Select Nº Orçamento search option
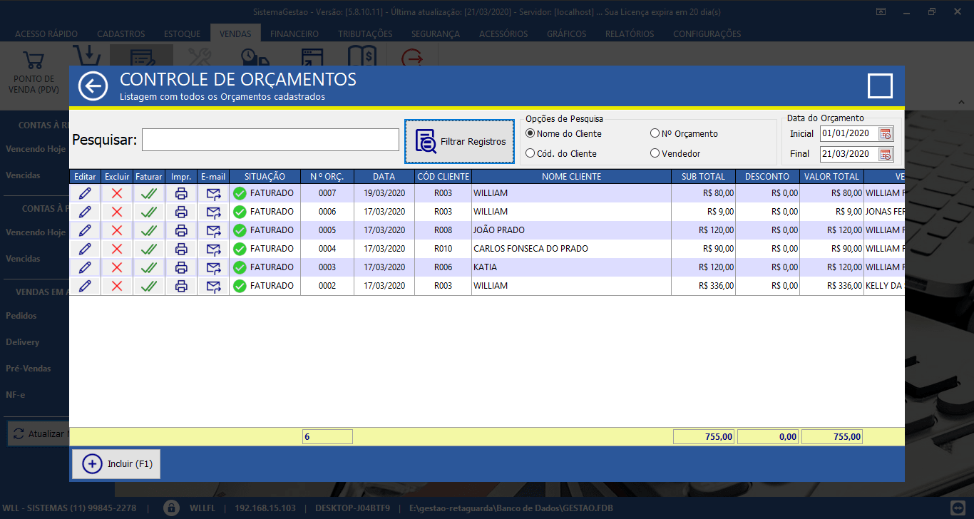The width and height of the screenshot is (974, 519). point(655,133)
